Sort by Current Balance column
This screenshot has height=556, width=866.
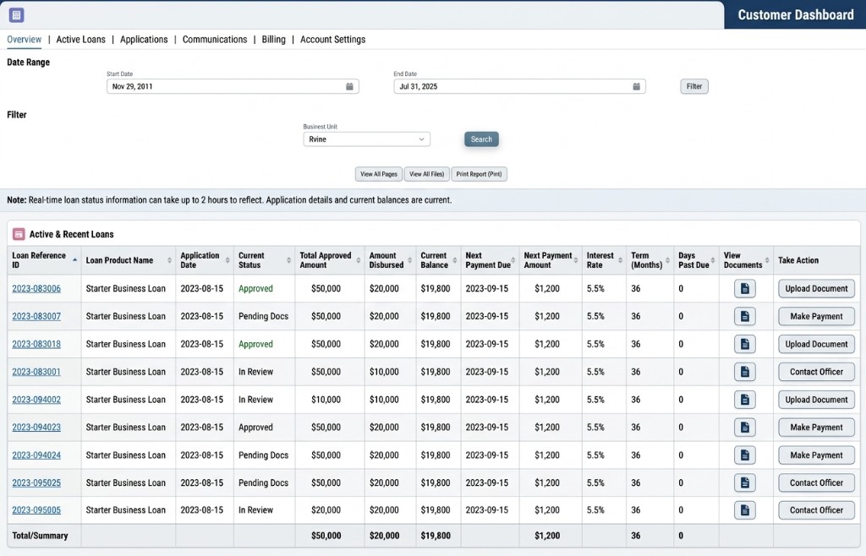[455, 260]
